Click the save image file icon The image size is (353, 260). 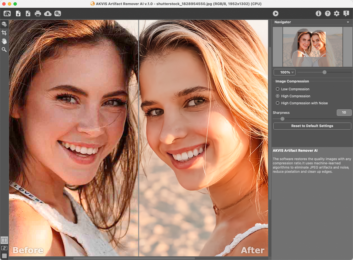[28, 13]
